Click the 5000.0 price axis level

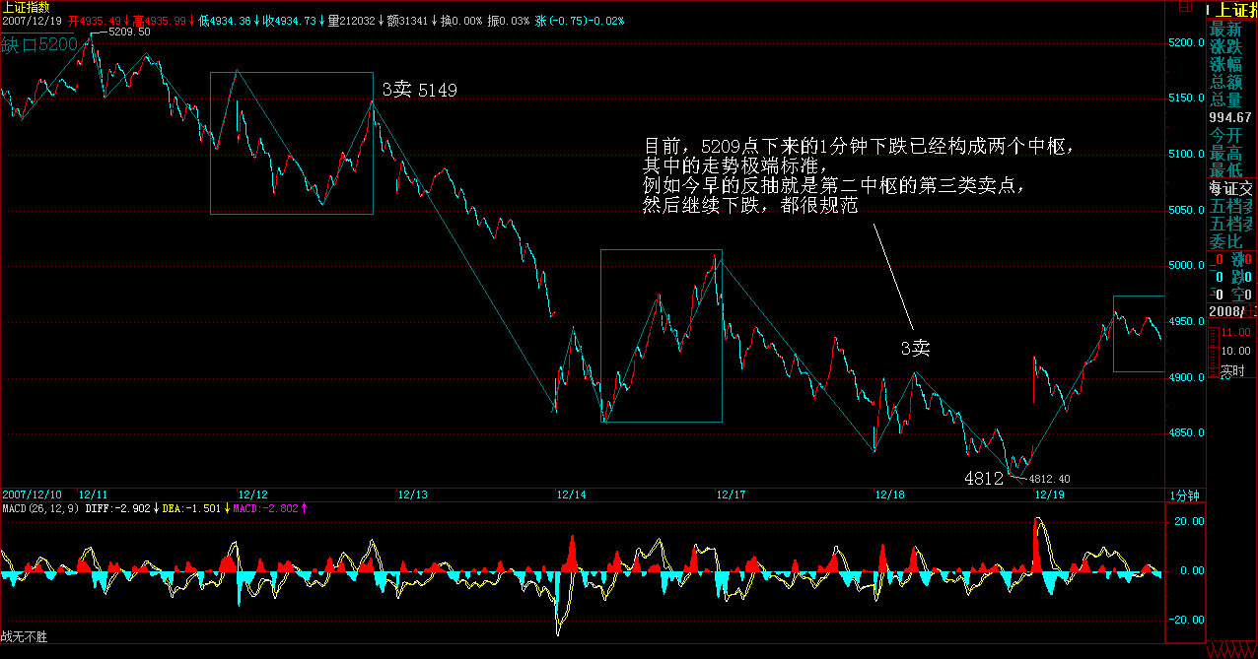coord(1186,266)
